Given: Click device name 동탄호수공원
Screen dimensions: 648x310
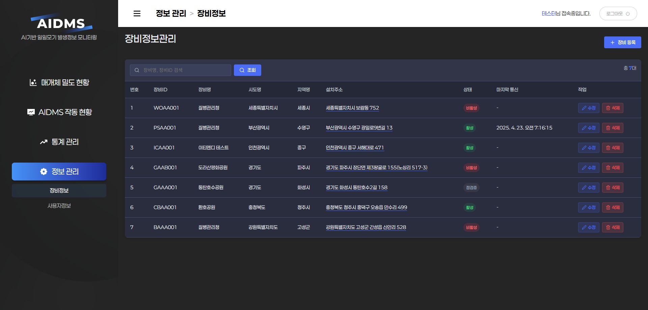Looking at the screenshot, I should tap(211, 188).
